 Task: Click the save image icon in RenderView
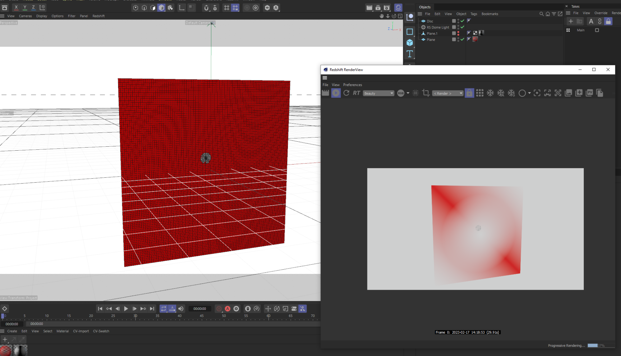[568, 93]
